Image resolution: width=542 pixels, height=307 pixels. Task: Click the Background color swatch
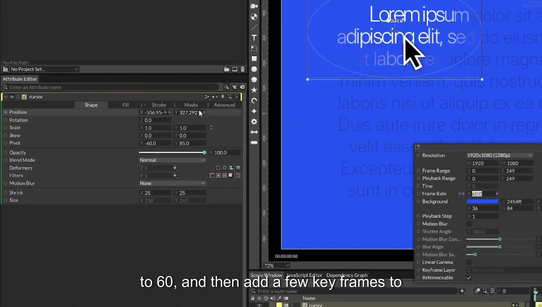[482, 201]
